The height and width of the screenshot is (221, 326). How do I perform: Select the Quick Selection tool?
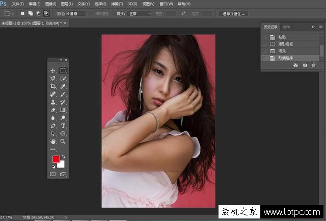63,78
